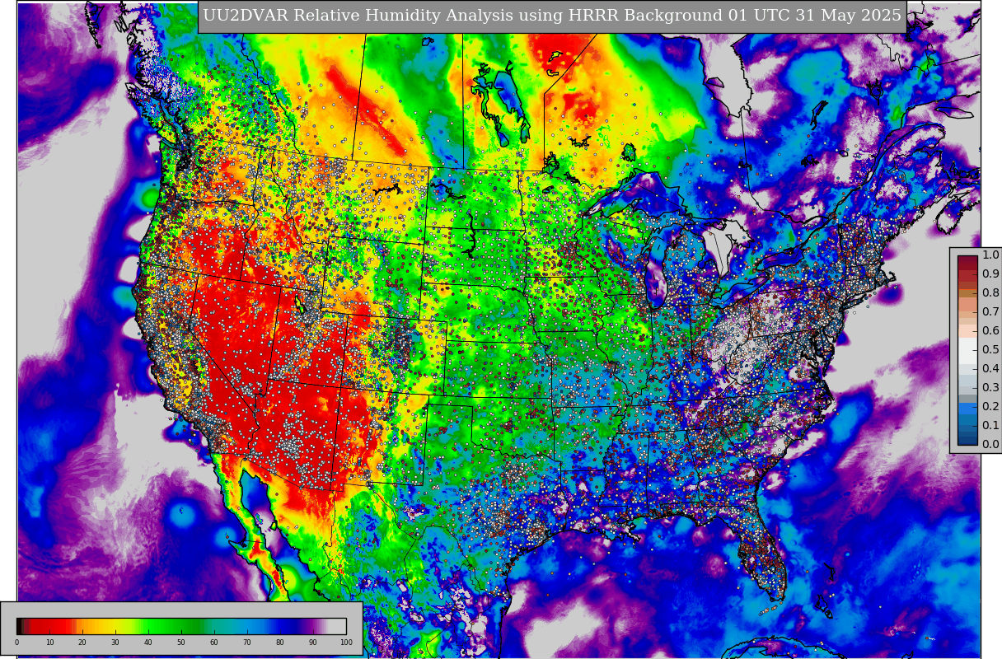Click the '0.6' label on the right legend
Screen dimensions: 1002x659
[990, 330]
